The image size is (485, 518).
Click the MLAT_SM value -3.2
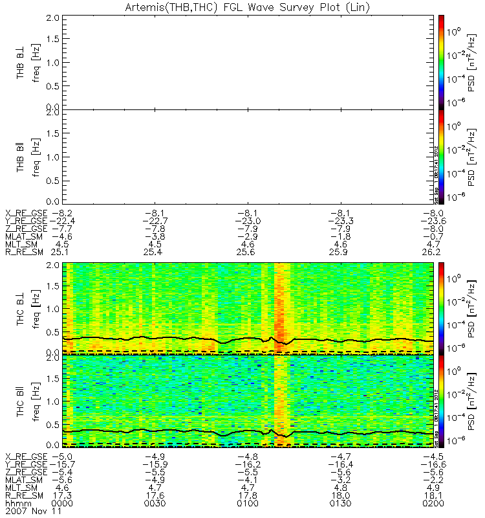point(341,480)
